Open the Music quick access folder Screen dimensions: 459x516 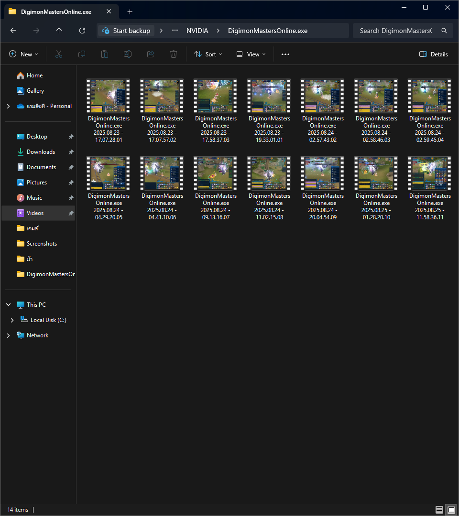[x=39, y=198]
